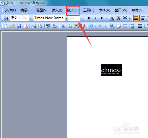Undo the last action
Viewport: 148px width, 138px height.
coord(91,26)
